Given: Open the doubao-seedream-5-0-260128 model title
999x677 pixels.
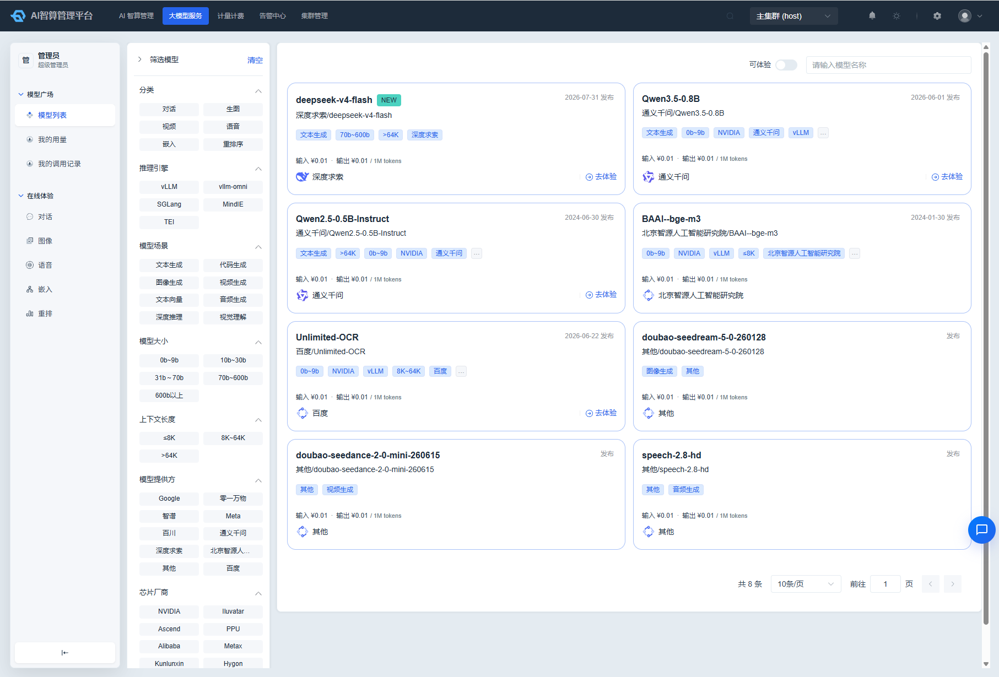Looking at the screenshot, I should (x=704, y=337).
